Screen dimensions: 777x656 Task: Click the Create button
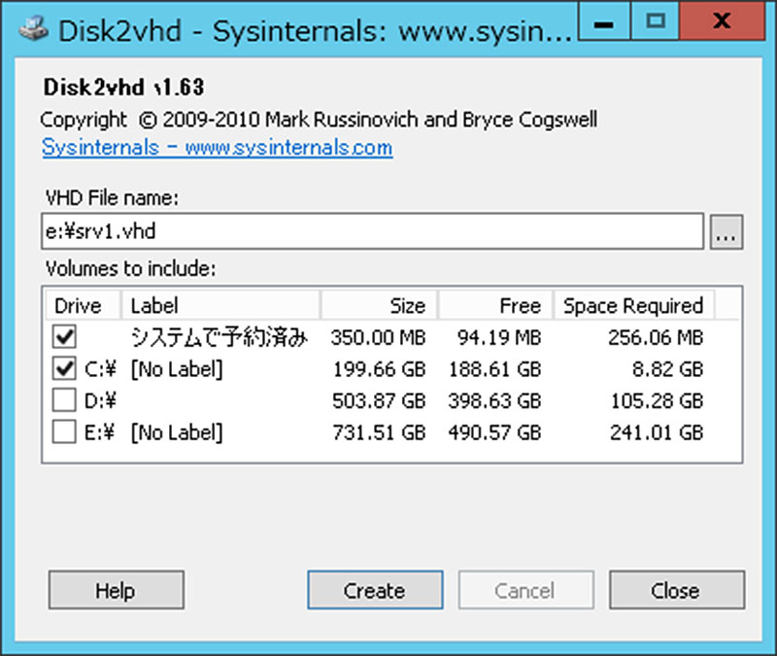pos(375,590)
